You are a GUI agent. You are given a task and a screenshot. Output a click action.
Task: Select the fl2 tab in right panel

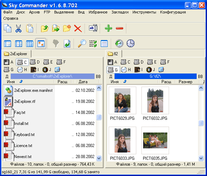114,54
